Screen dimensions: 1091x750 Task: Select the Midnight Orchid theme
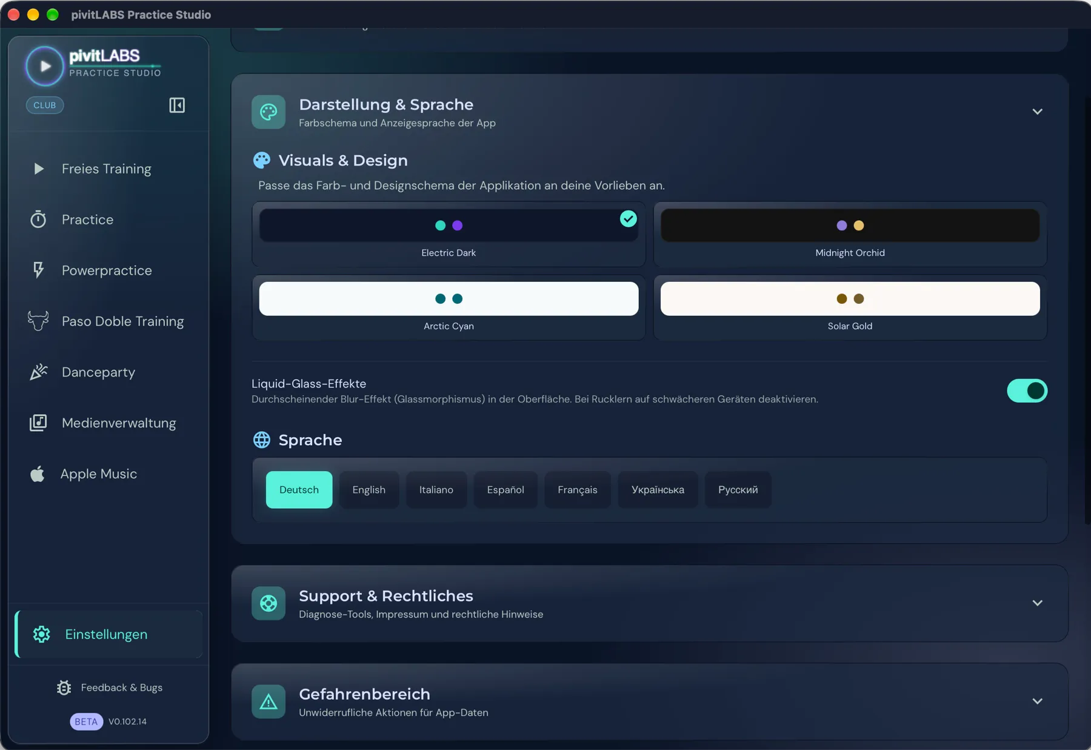coord(850,234)
